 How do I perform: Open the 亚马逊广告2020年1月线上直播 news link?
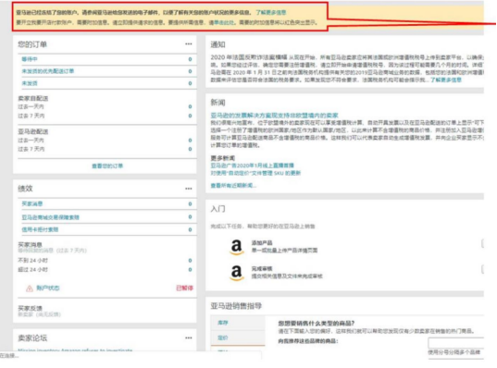coord(253,166)
